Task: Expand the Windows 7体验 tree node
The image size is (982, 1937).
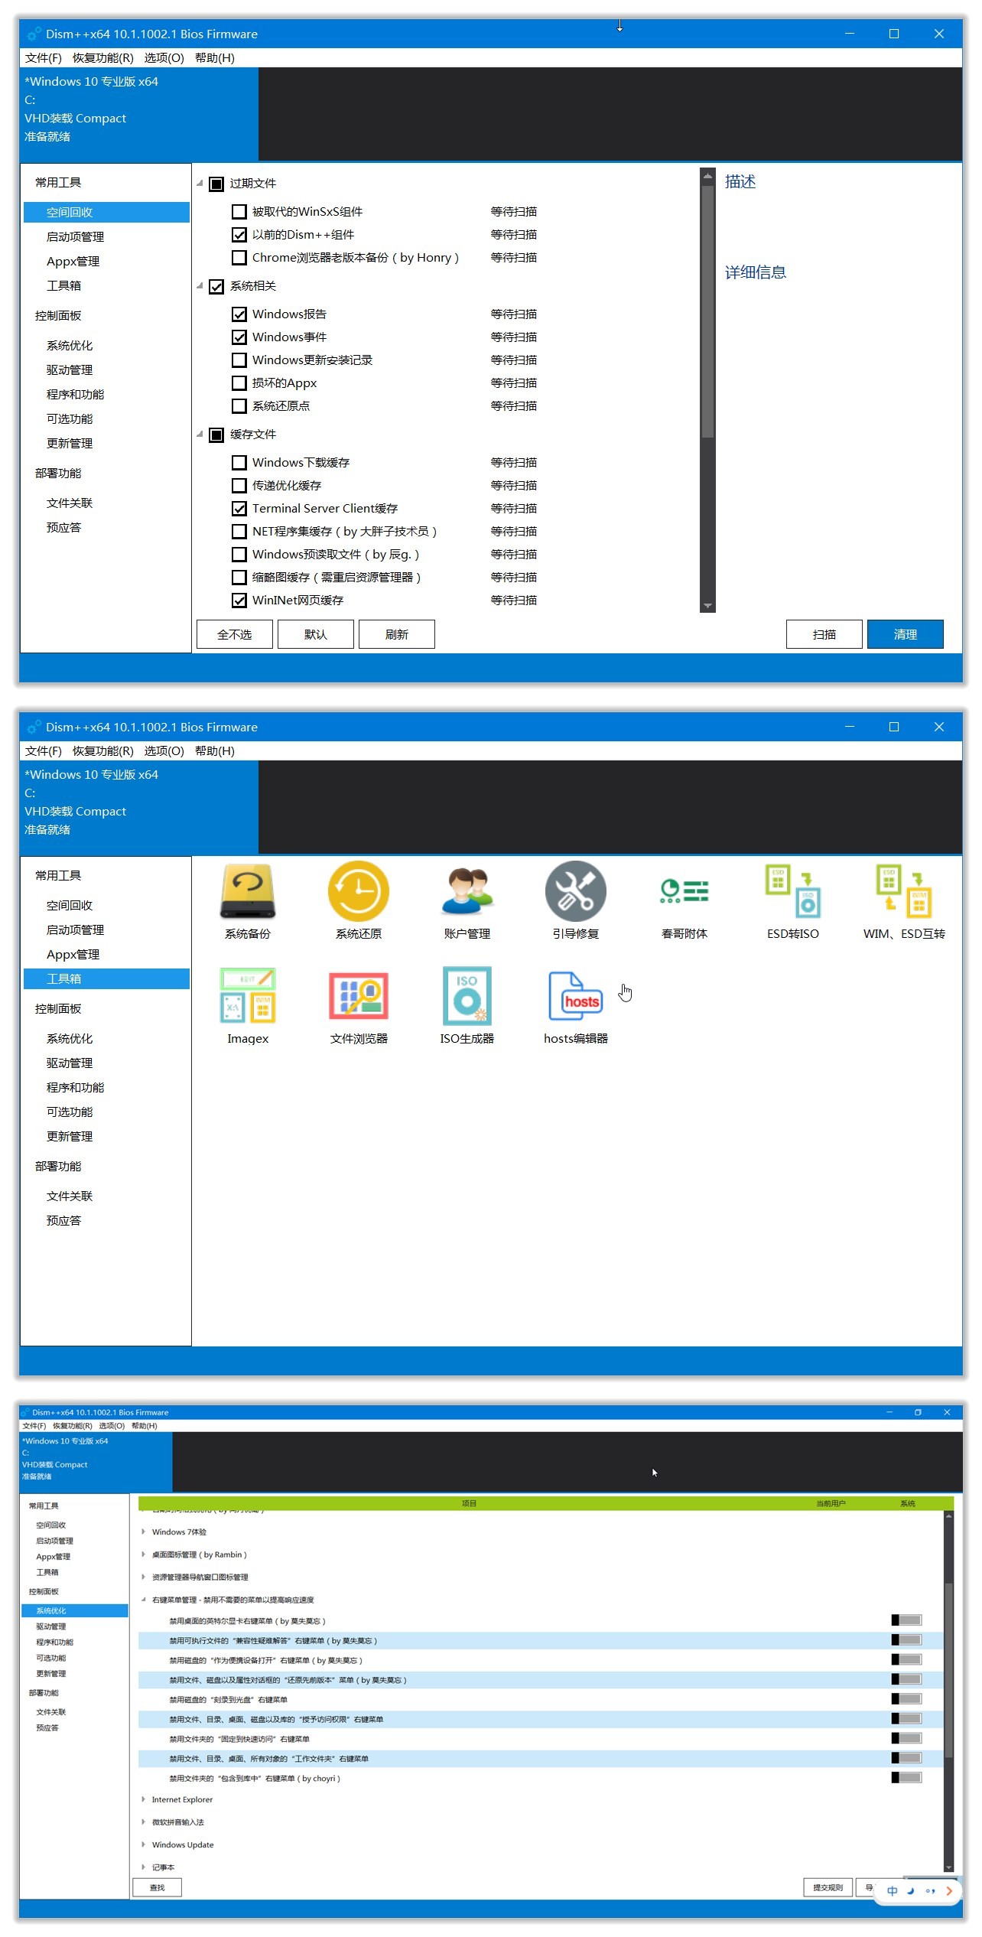Action: pyautogui.click(x=143, y=1532)
